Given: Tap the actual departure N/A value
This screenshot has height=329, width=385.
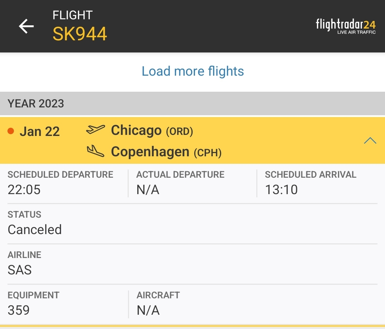Looking at the screenshot, I should click(148, 189).
